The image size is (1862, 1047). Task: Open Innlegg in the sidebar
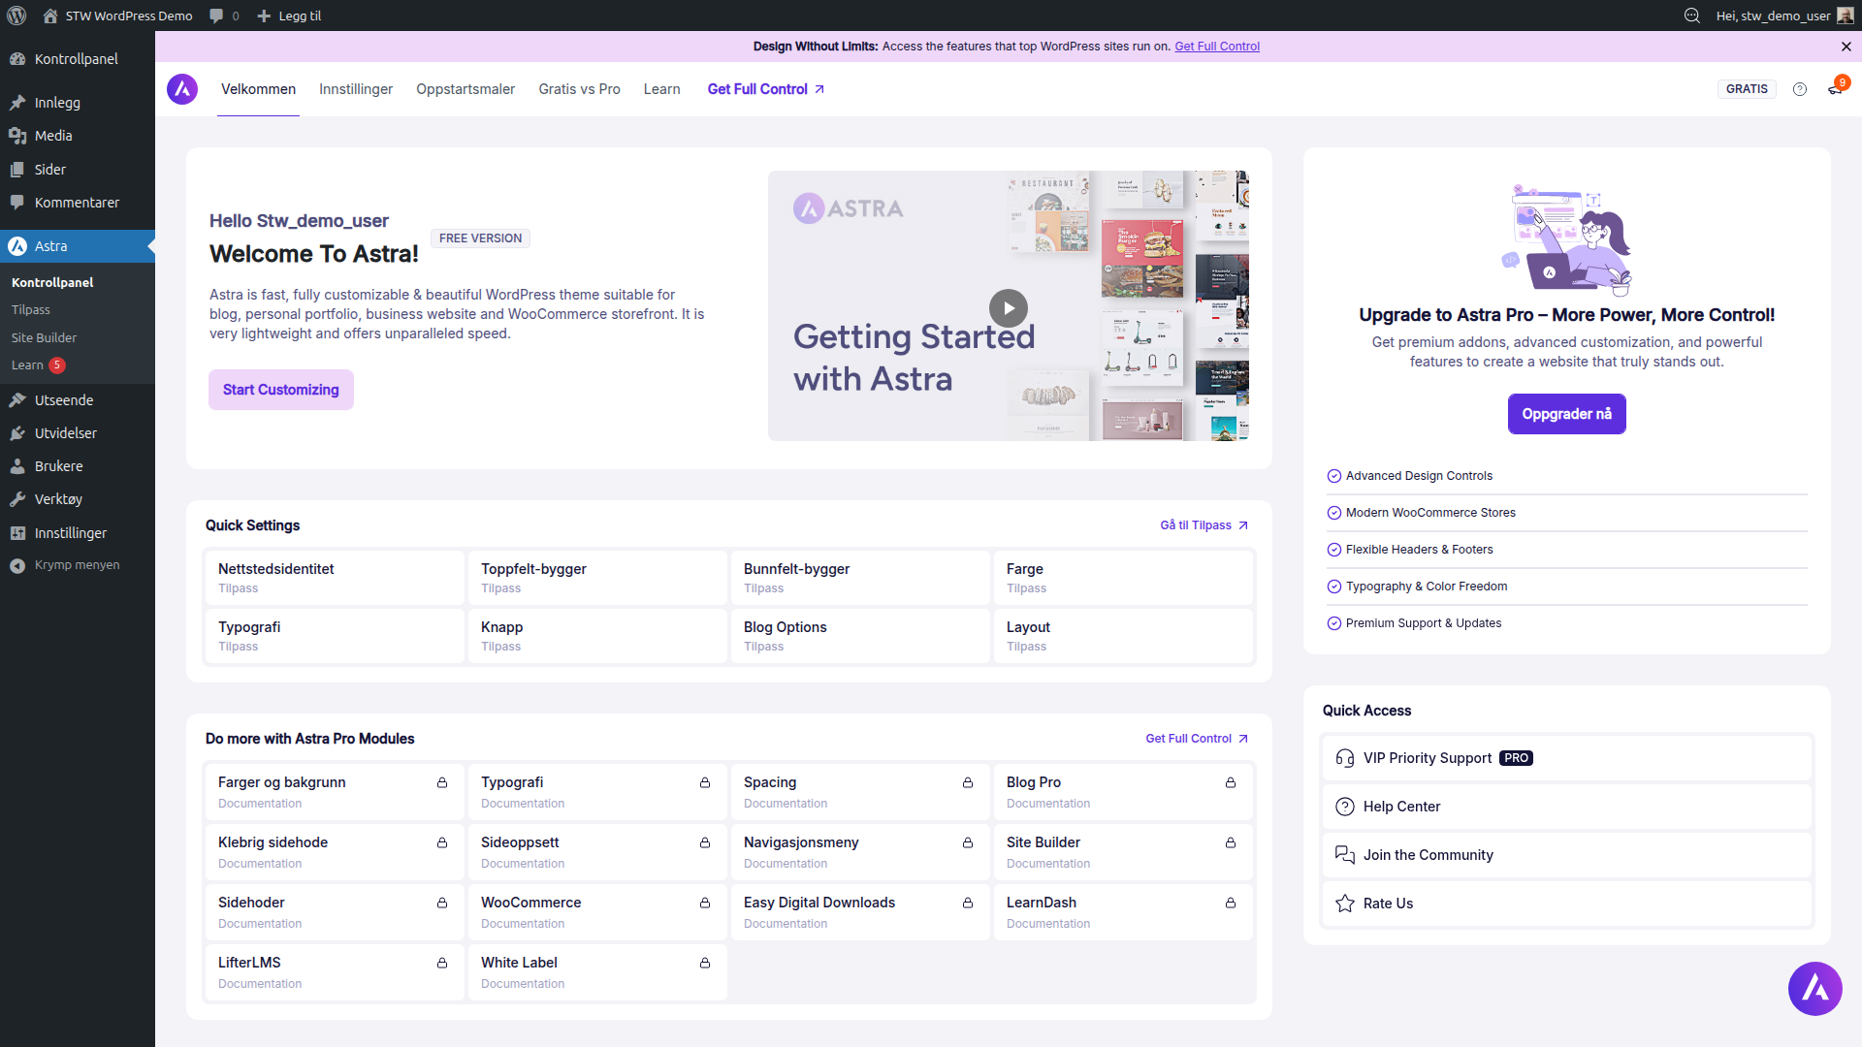78,103
